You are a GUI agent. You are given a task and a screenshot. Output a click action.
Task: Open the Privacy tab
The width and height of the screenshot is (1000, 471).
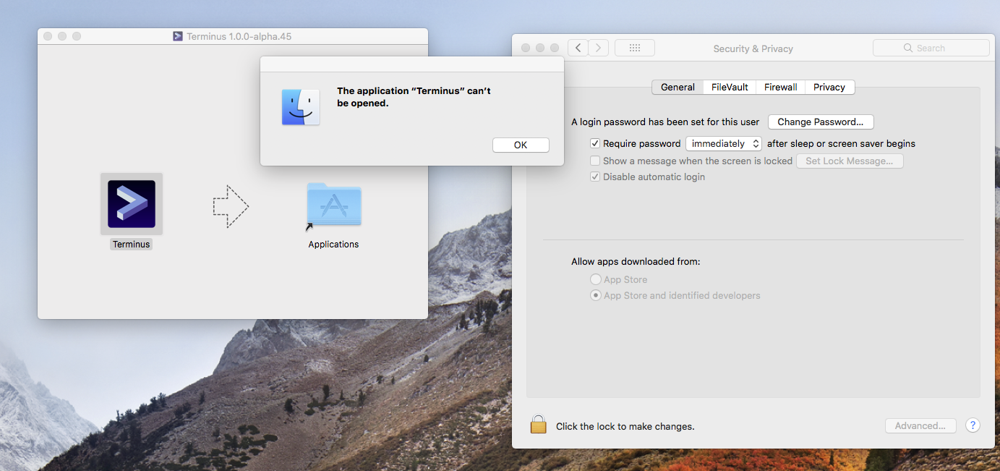point(829,87)
